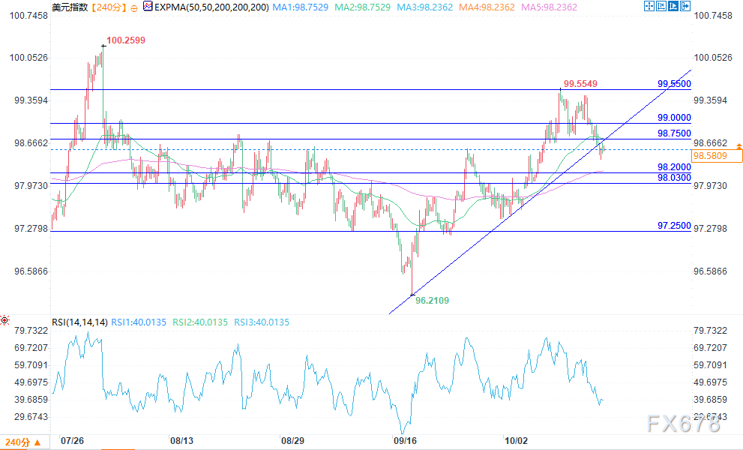The height and width of the screenshot is (450, 743).
Task: Click the second icon in the top-right toolbar
Action: tap(663, 6)
